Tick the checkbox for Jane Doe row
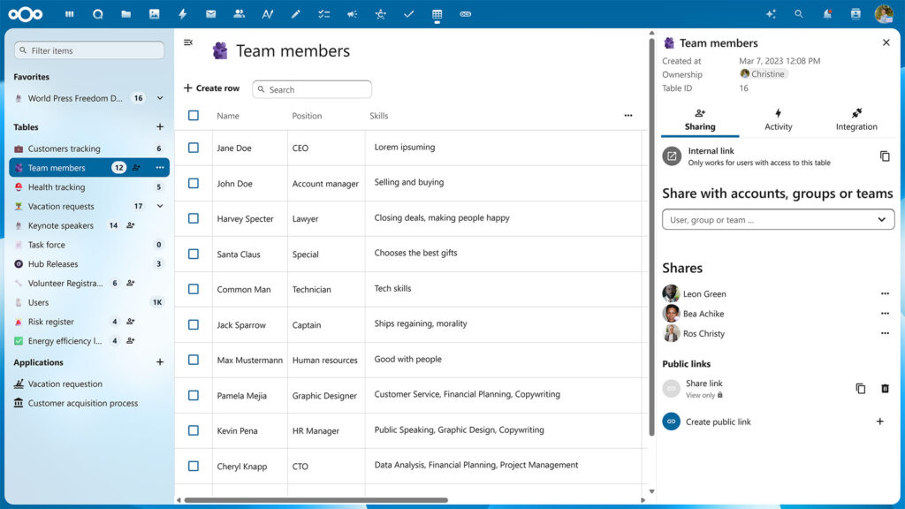 194,148
